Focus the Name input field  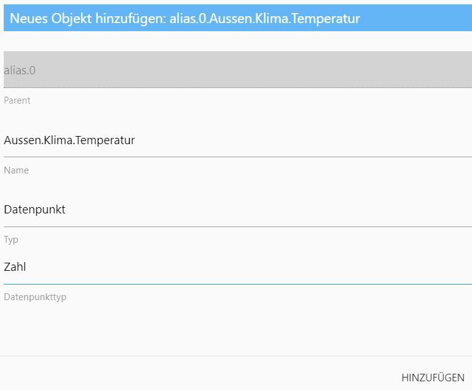pyautogui.click(x=237, y=140)
